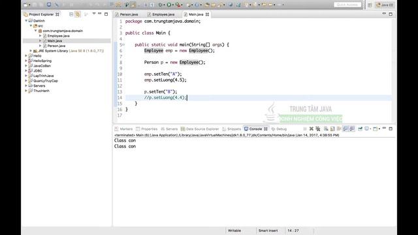Viewport: 418px width, 235px height.
Task: Collapse the DaHinh project node
Action: coord(26,21)
